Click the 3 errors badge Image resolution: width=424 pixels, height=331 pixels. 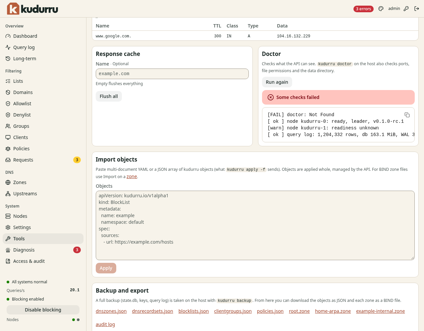[363, 9]
